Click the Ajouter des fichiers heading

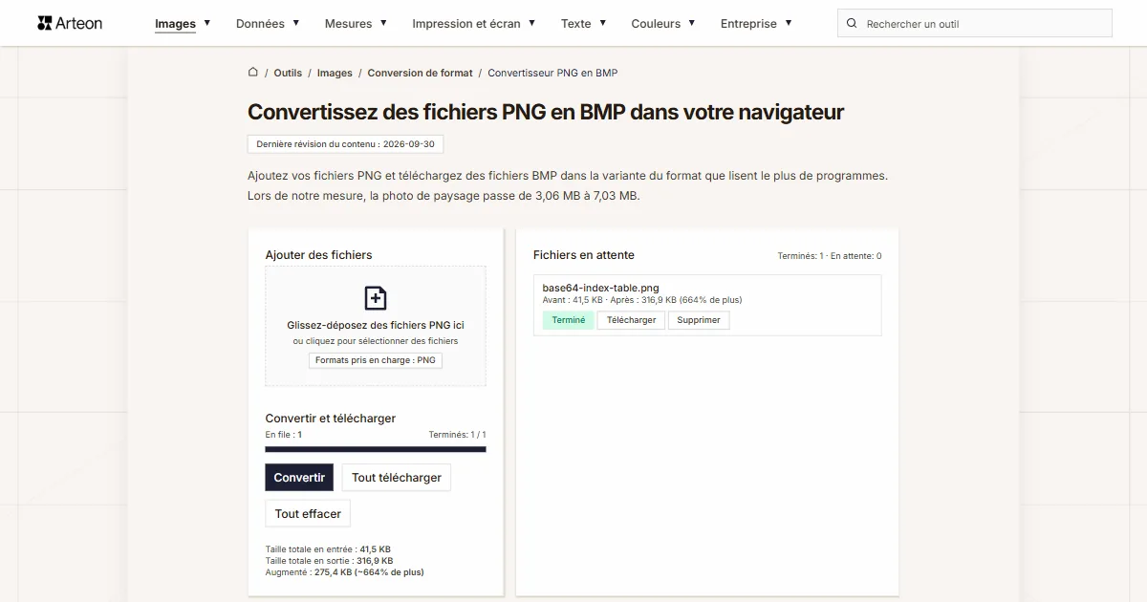click(318, 255)
